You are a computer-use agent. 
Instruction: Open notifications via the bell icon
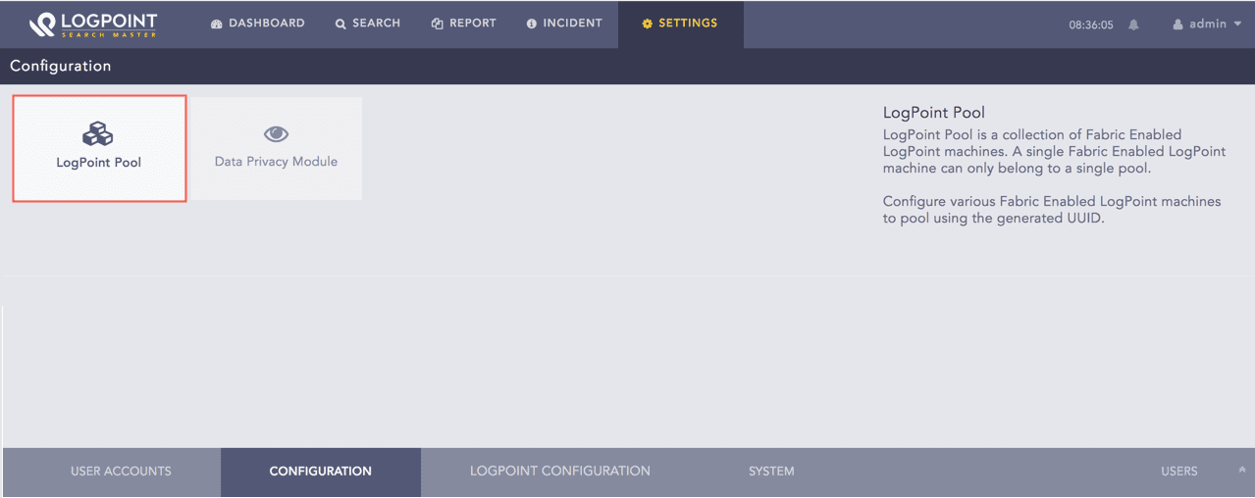coord(1133,25)
